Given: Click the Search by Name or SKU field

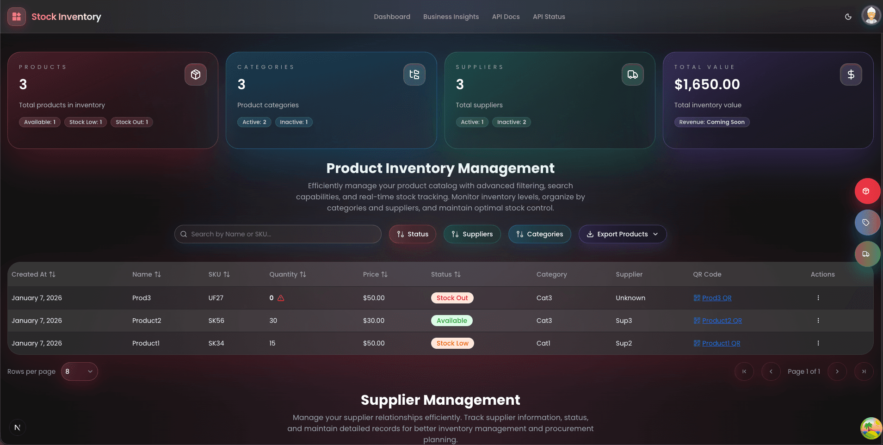Looking at the screenshot, I should [278, 234].
